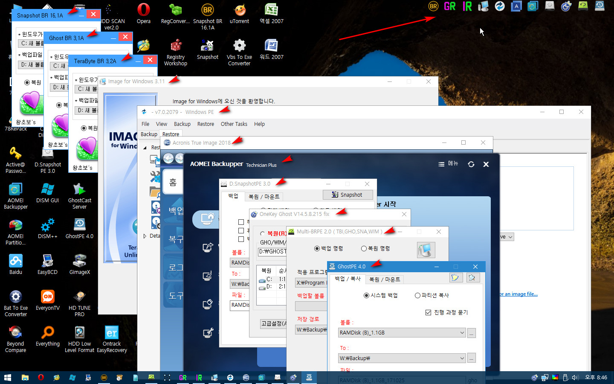The height and width of the screenshot is (384, 614).
Task: Click X:\Program field in Multi-BRPE
Action: (311, 282)
